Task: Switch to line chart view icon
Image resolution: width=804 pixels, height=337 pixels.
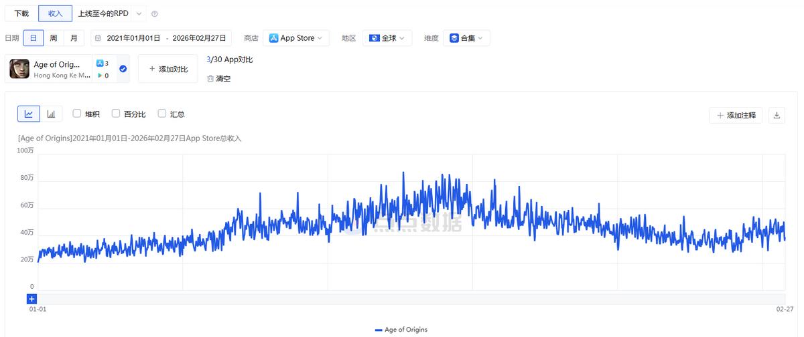Action: 29,114
